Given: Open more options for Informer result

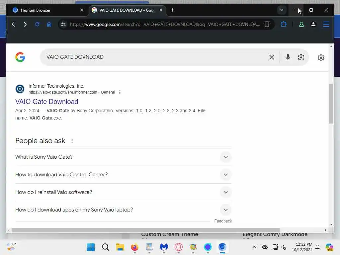Looking at the screenshot, I should pyautogui.click(x=120, y=92).
